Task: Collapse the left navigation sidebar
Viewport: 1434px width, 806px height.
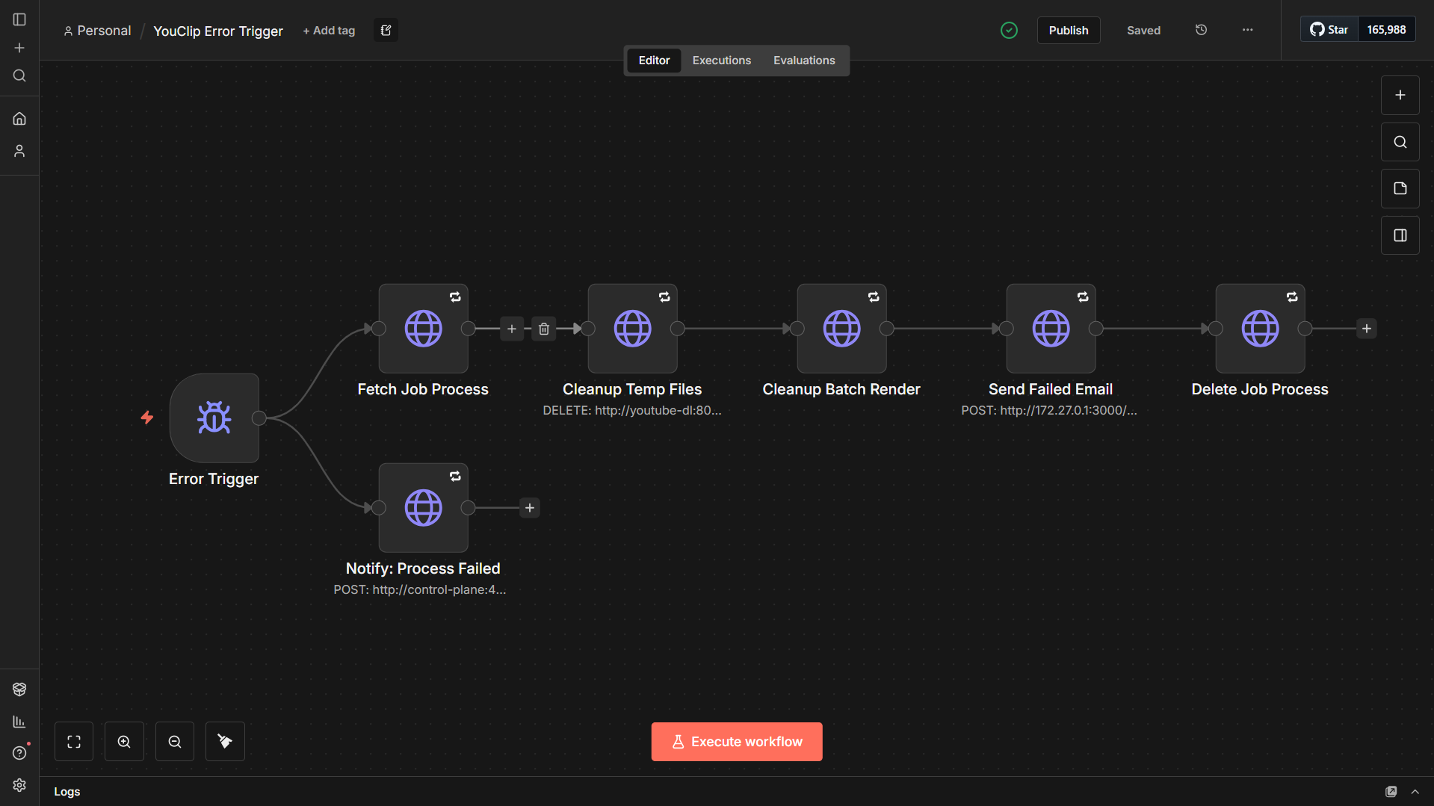Action: pyautogui.click(x=19, y=19)
